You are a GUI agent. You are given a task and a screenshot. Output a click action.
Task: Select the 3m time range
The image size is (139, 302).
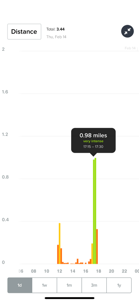tap(94, 285)
